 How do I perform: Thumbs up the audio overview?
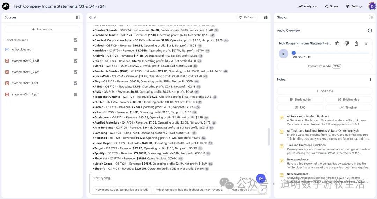(337, 43)
